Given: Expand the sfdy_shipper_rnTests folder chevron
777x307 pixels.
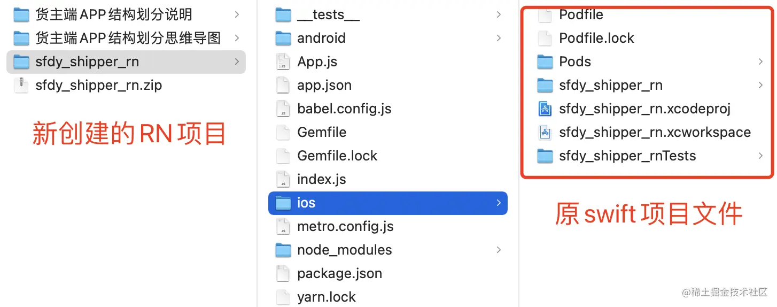Looking at the screenshot, I should (760, 156).
